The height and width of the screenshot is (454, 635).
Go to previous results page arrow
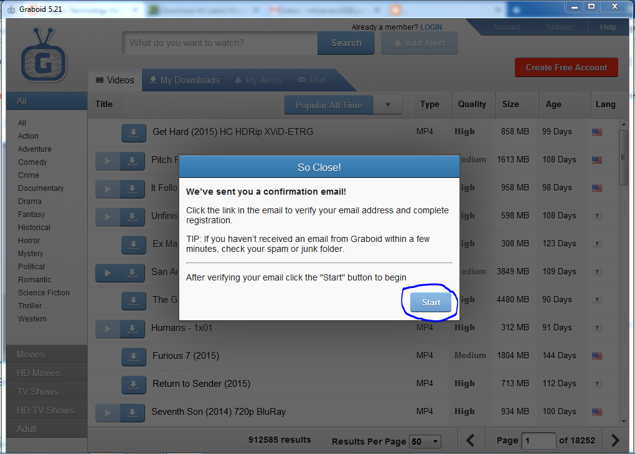point(471,440)
